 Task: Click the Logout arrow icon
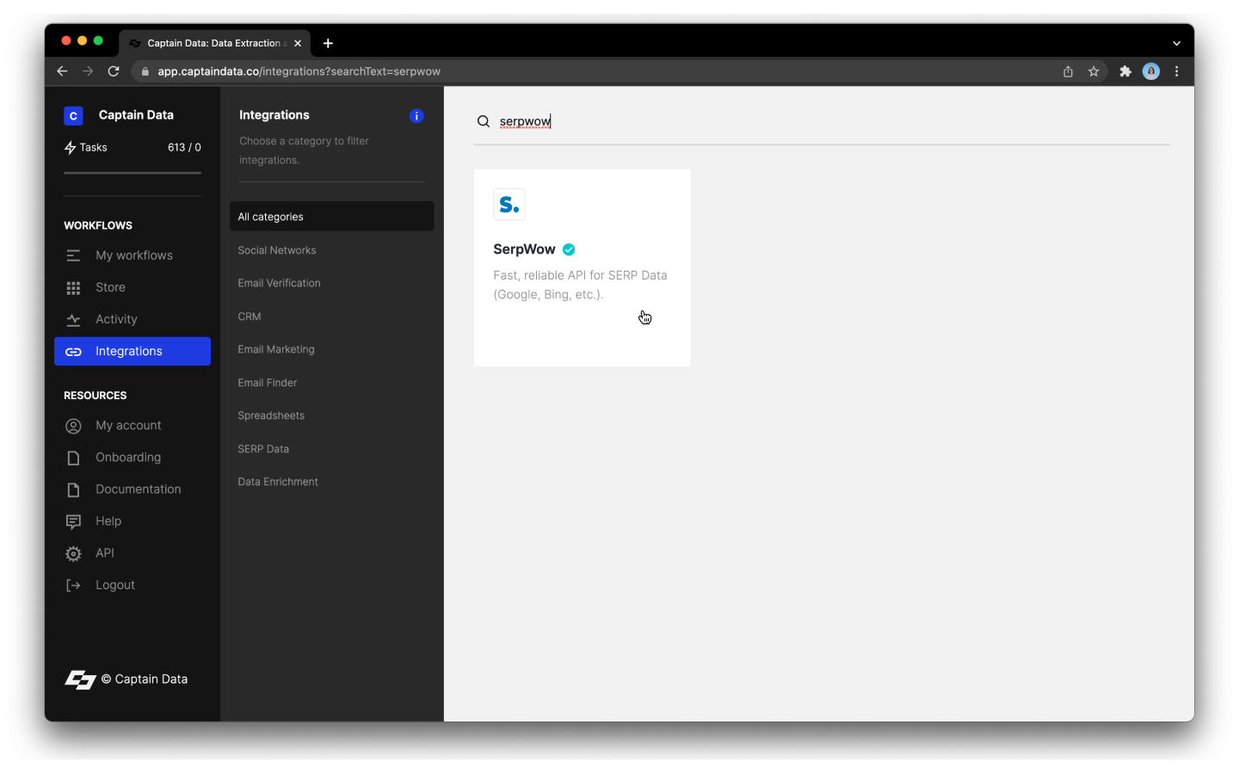(x=73, y=586)
